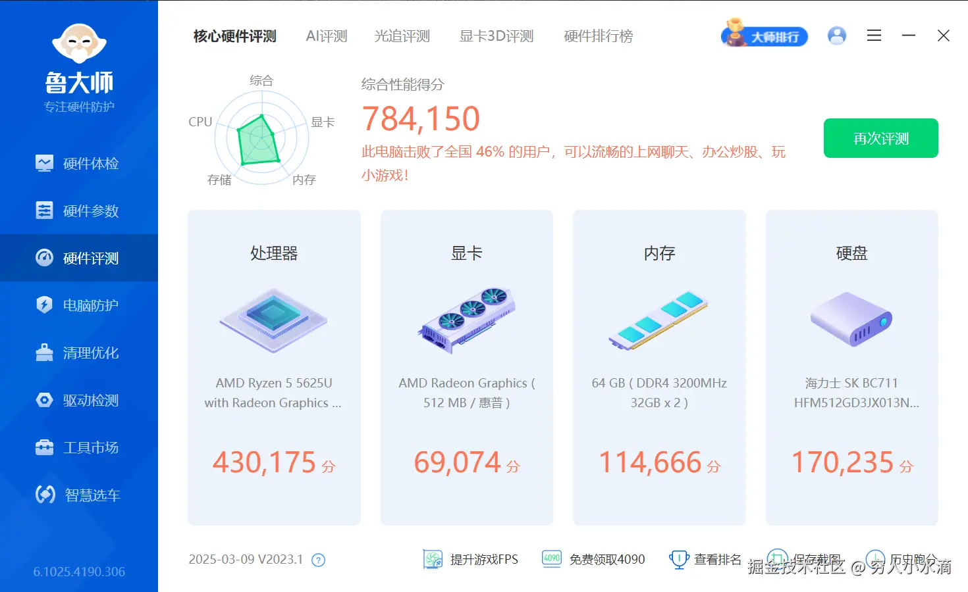Viewport: 968px width, 592px height.
Task: Switch to the 硬件排行榜 tab
Action: tap(598, 36)
